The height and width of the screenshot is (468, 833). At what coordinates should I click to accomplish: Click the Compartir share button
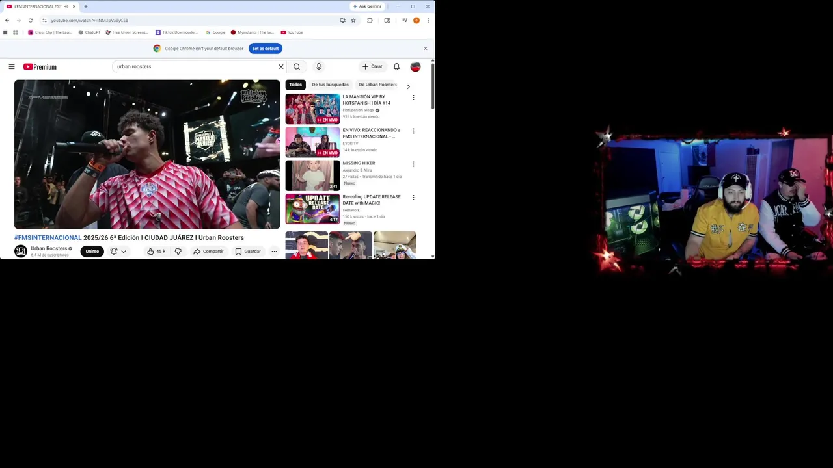tap(208, 251)
